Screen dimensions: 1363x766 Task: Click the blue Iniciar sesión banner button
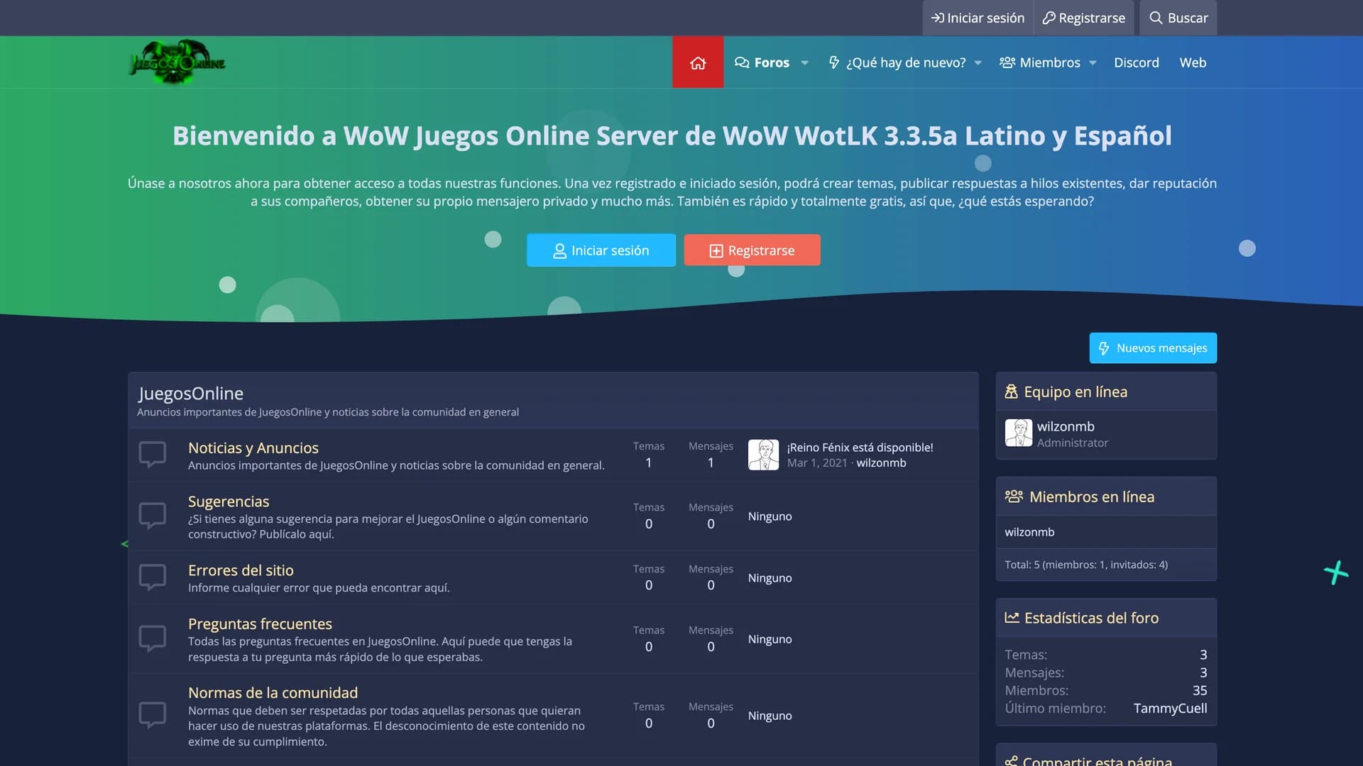click(601, 250)
